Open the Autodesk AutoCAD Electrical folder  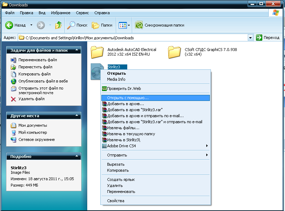click(97, 52)
